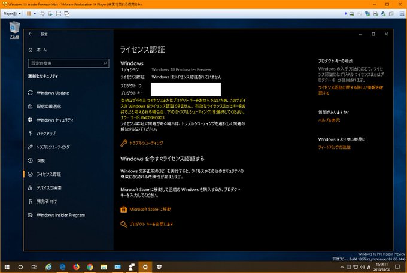
Task: Open Windows セキュリティ page
Action: pos(51,120)
